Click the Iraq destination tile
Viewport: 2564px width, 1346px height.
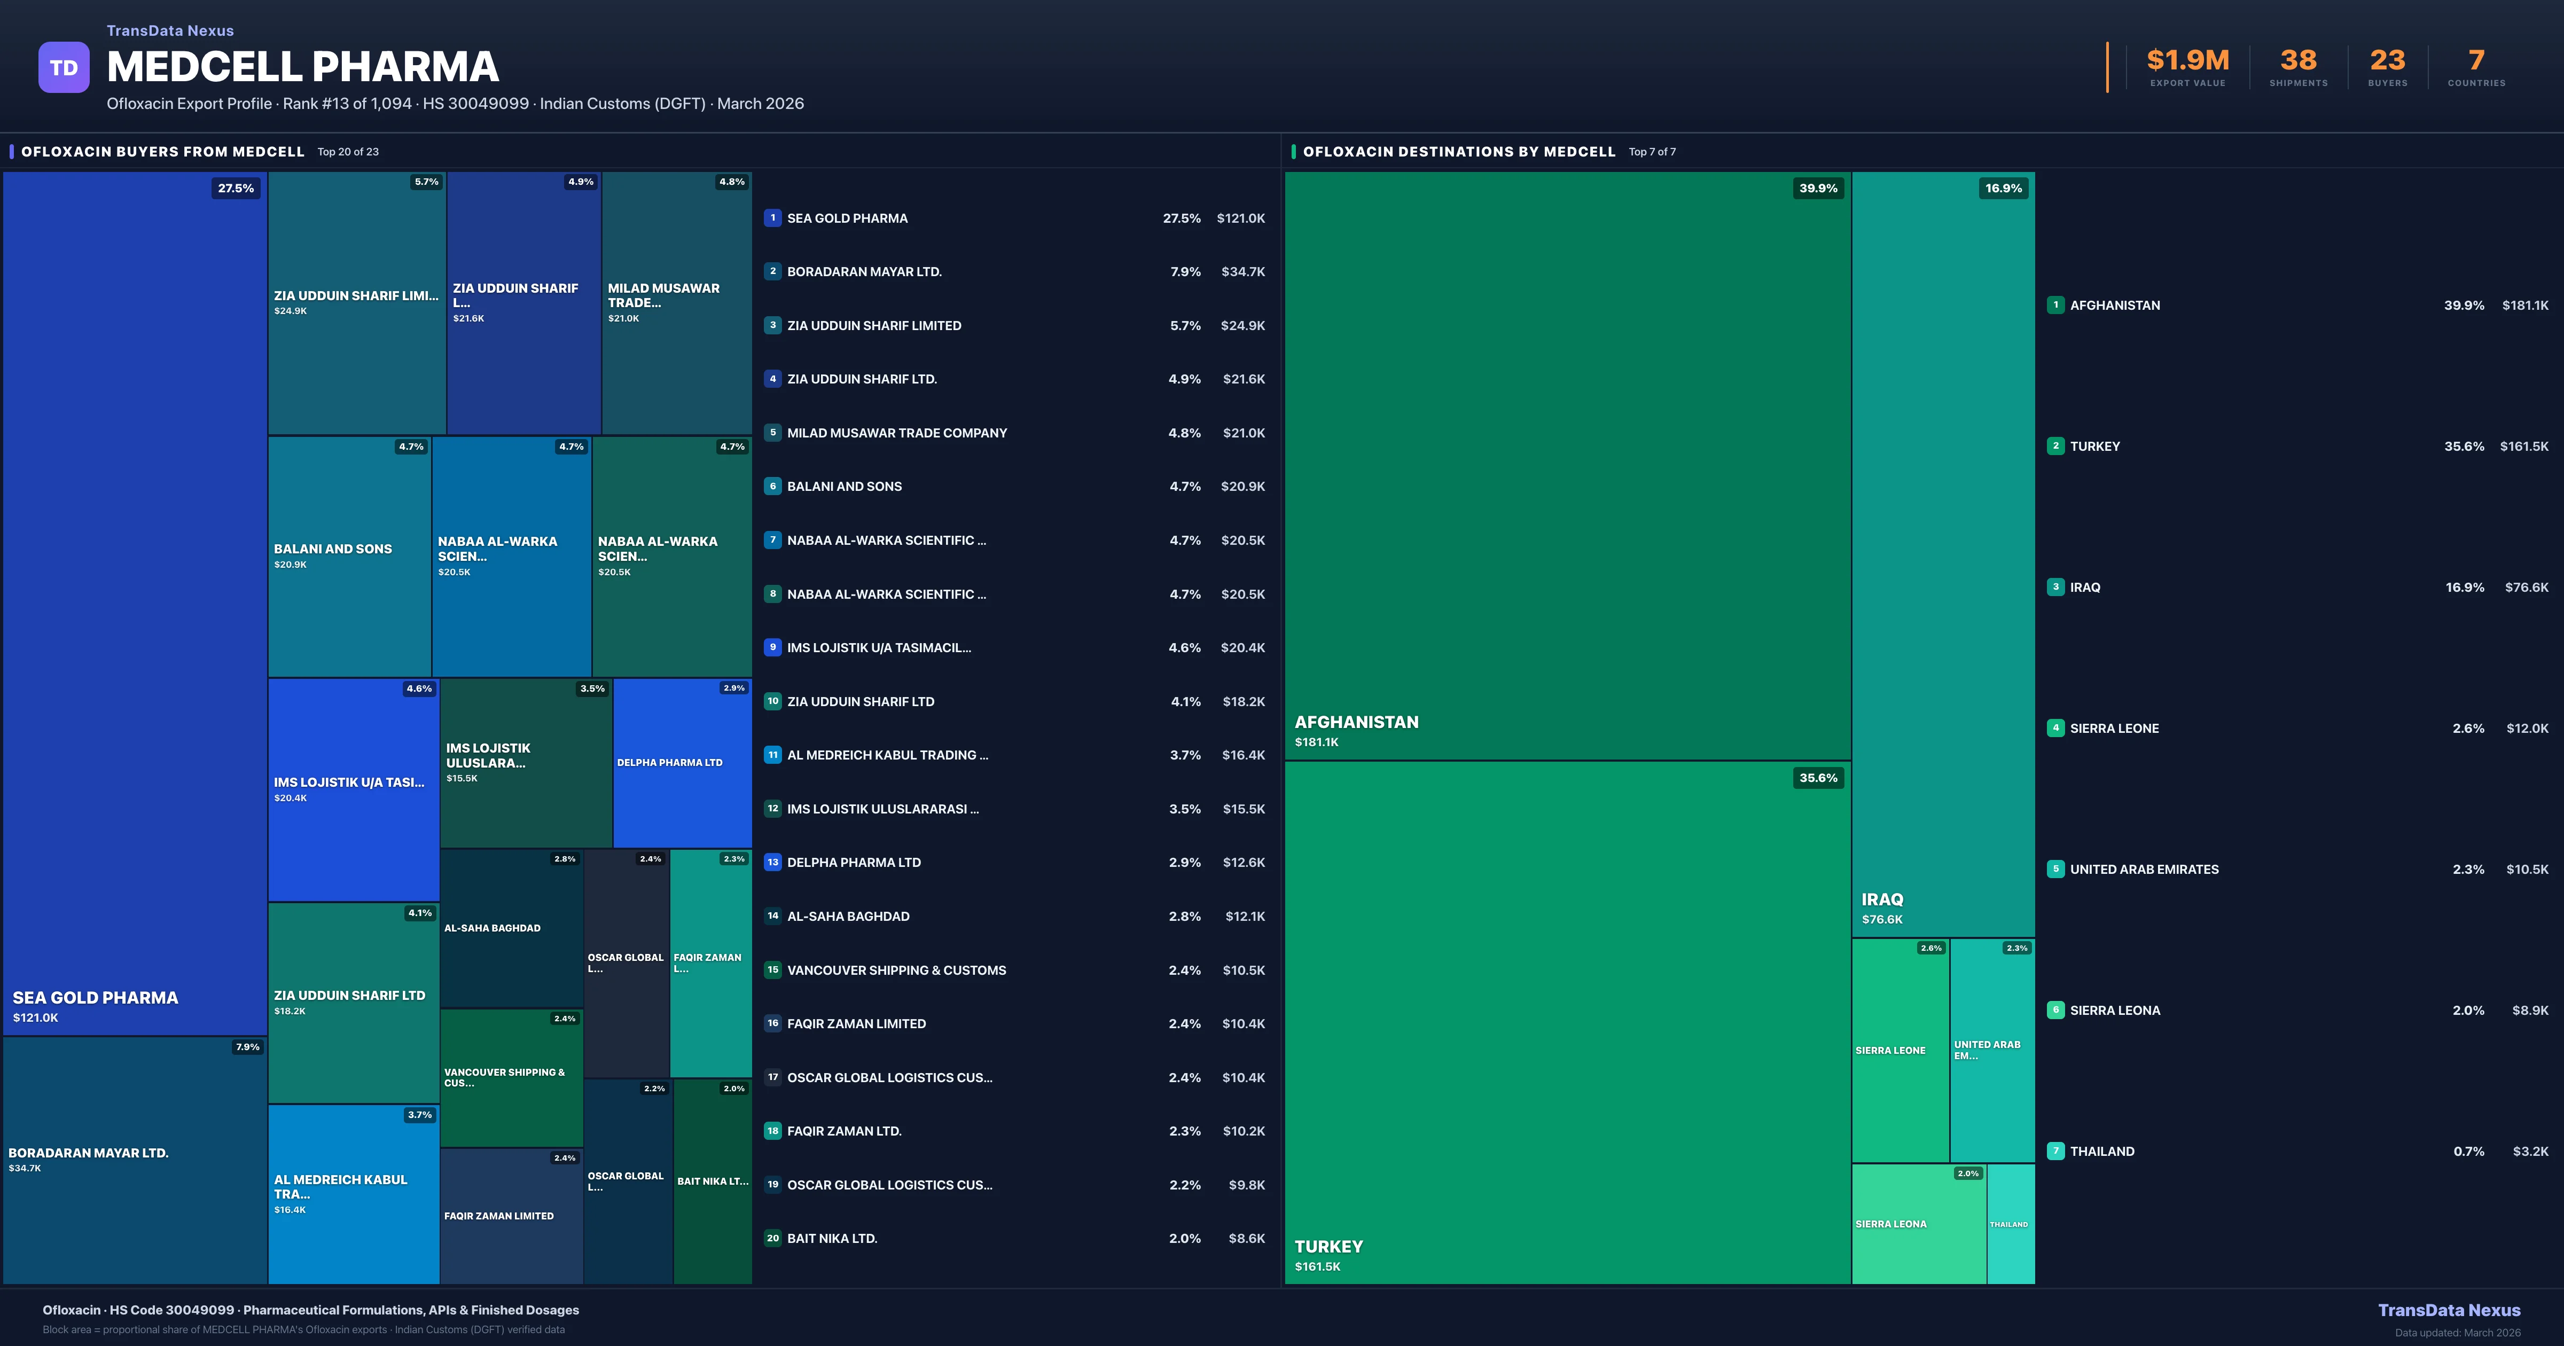[1942, 553]
